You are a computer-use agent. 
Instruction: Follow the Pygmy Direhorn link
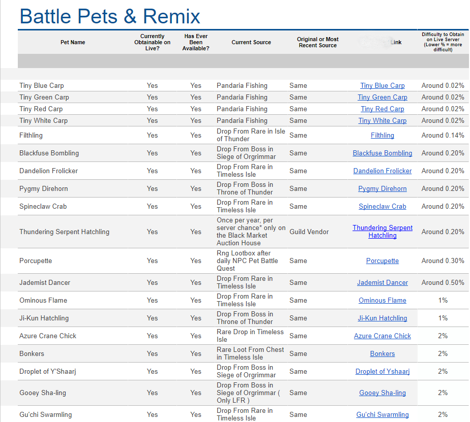point(382,188)
